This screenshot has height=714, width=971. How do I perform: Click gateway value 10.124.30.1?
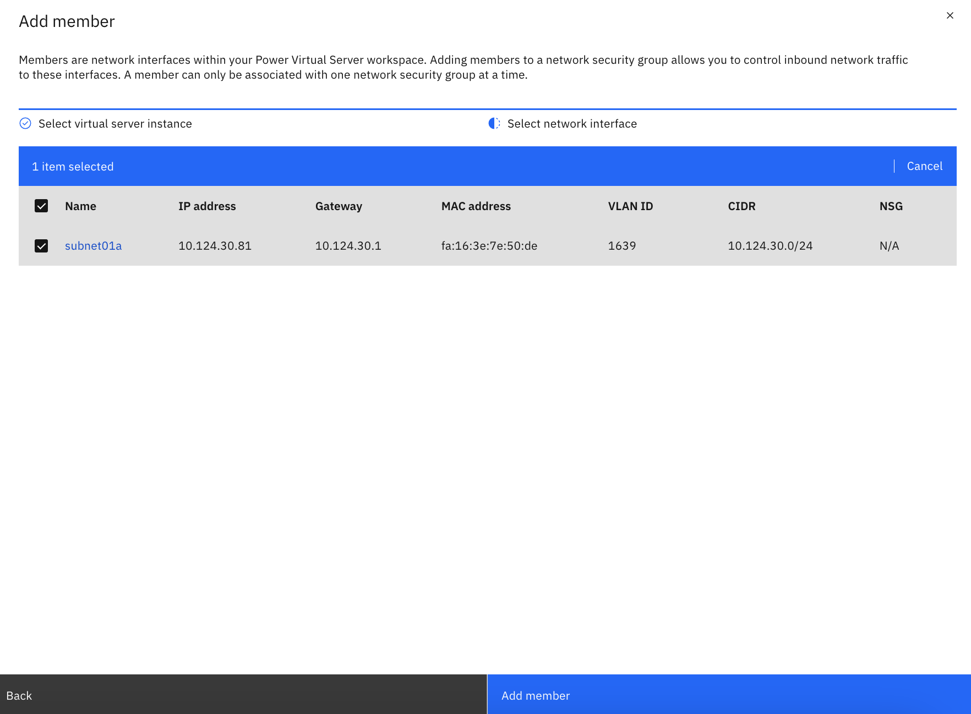coord(348,246)
